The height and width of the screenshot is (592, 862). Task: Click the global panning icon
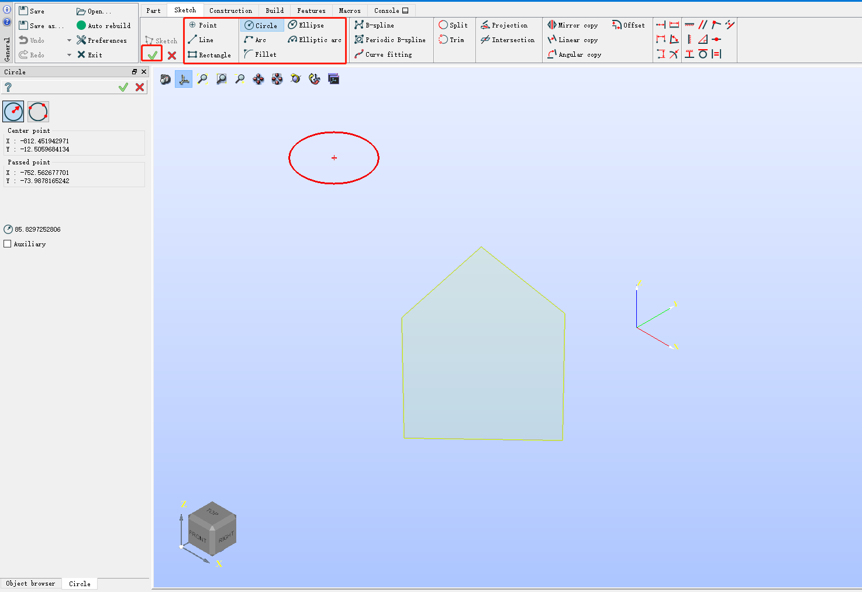click(277, 79)
